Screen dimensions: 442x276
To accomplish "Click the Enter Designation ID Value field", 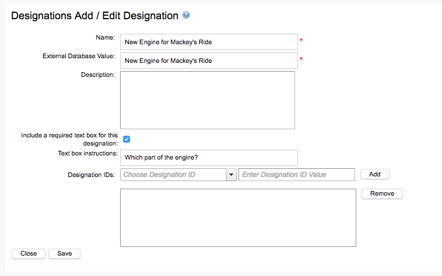I will (296, 175).
